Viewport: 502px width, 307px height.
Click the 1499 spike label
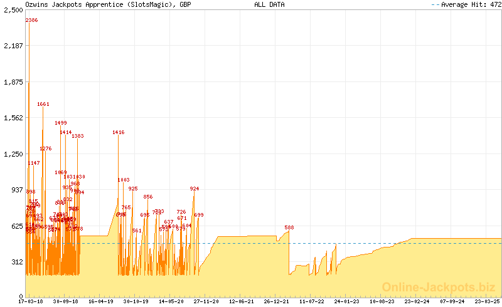click(x=61, y=123)
